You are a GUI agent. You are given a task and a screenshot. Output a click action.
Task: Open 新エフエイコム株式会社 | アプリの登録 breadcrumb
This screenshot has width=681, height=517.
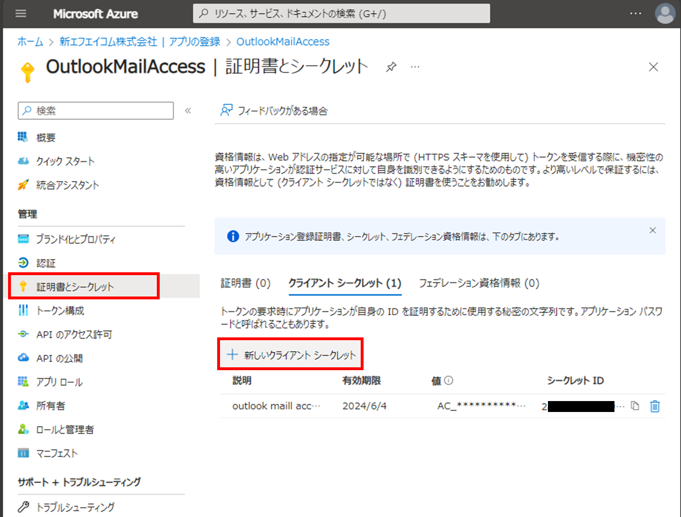pyautogui.click(x=140, y=42)
